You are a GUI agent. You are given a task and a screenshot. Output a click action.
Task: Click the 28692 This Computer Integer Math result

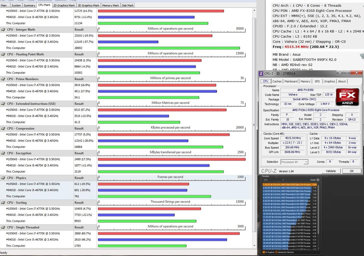pyautogui.click(x=78, y=48)
